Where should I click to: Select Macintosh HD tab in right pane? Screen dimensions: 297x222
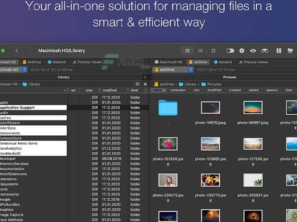(x=168, y=62)
